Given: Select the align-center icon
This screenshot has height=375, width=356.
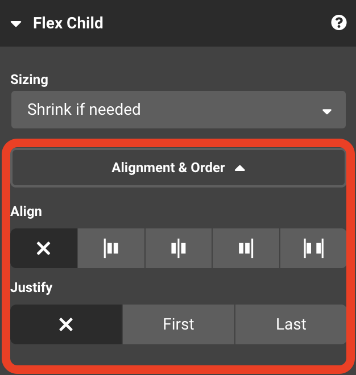Looking at the screenshot, I should [x=179, y=248].
